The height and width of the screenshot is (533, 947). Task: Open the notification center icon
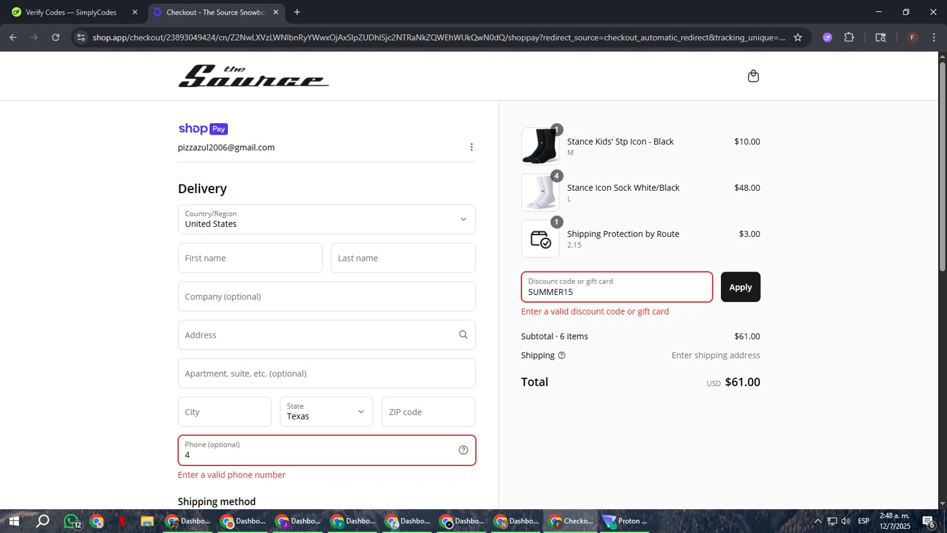point(929,522)
